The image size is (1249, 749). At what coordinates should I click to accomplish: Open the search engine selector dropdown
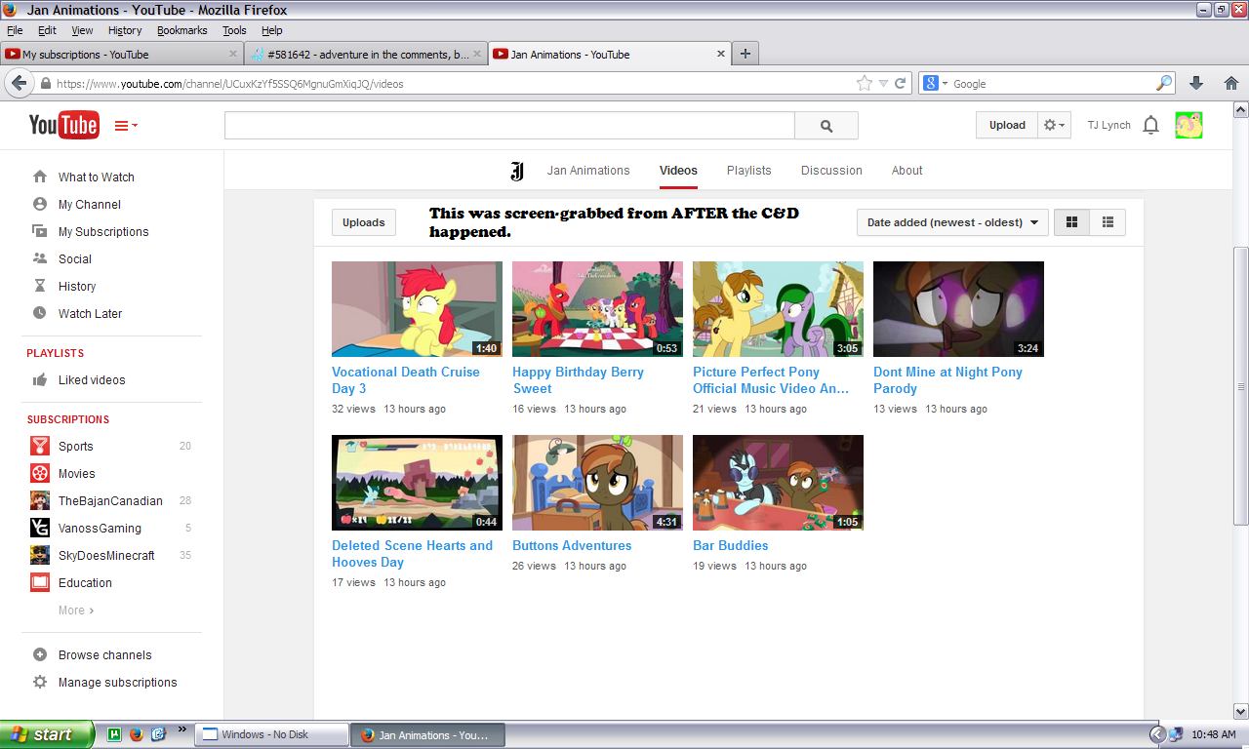tap(935, 84)
